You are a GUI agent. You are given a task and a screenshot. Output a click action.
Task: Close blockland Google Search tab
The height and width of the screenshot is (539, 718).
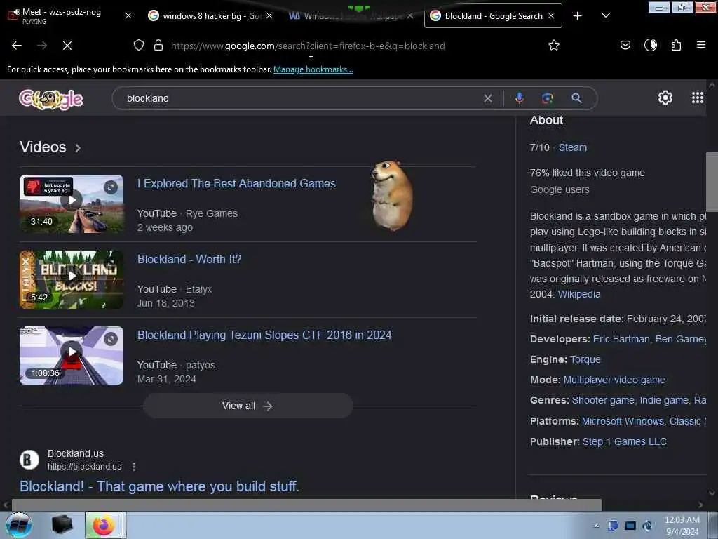pyautogui.click(x=551, y=15)
